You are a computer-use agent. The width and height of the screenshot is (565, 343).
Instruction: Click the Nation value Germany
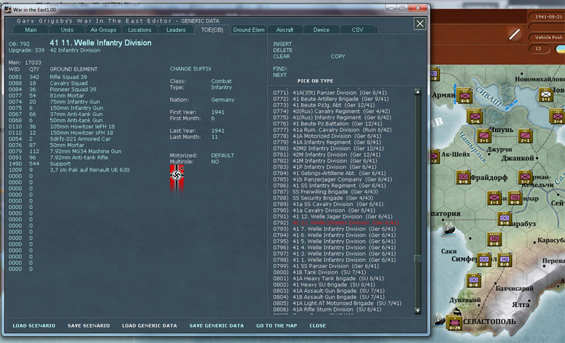pyautogui.click(x=222, y=100)
